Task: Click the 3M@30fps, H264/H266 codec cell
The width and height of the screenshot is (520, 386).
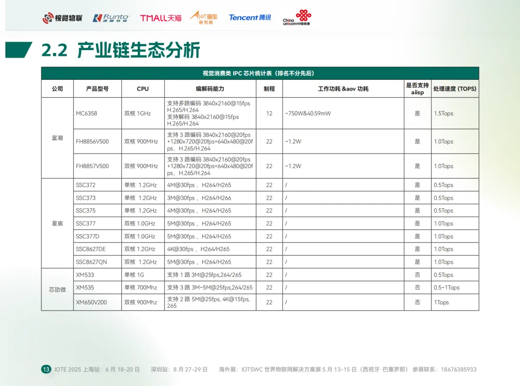Action: point(210,198)
